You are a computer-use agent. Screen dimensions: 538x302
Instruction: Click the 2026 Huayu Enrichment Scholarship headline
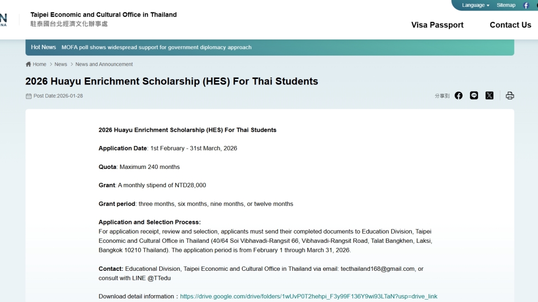point(172,81)
